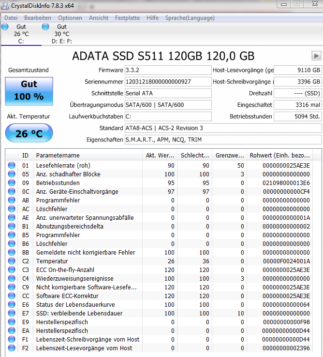Click the Rohwert column header
This screenshot has height=357, width=323.
[280, 156]
